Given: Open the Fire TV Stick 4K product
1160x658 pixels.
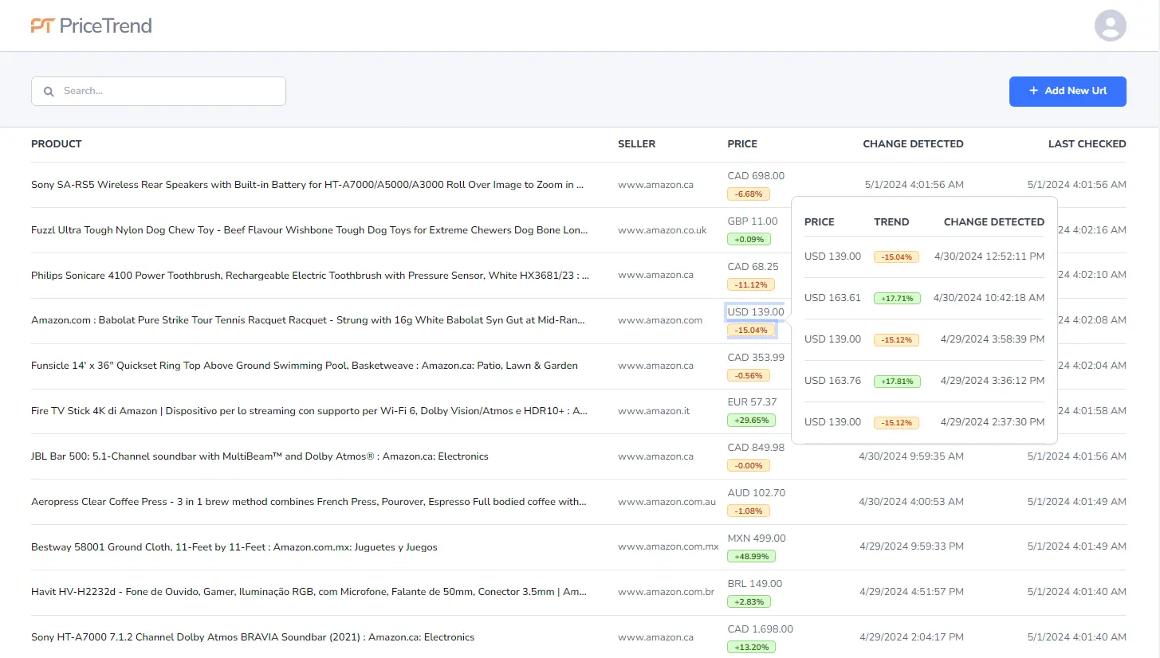Looking at the screenshot, I should coord(309,411).
